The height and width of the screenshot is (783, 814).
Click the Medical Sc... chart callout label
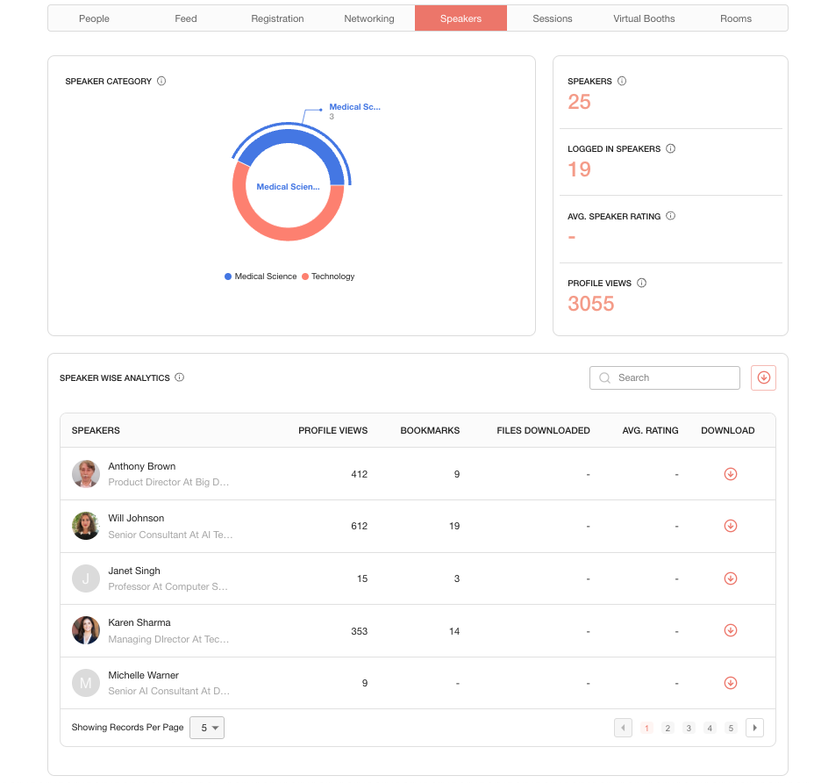point(354,106)
